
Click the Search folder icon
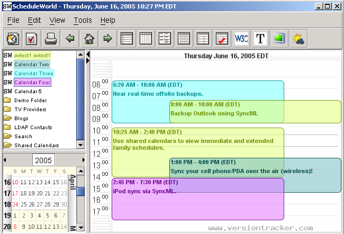tap(8, 136)
